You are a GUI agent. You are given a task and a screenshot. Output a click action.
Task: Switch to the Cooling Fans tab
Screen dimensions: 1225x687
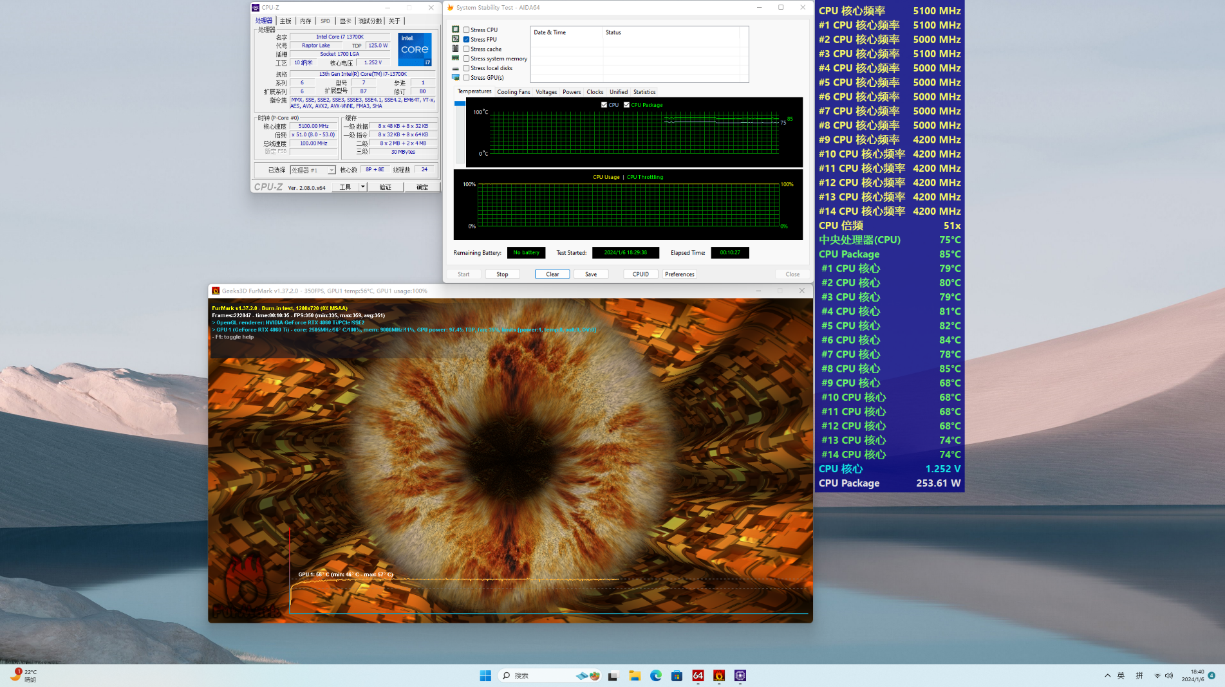(514, 92)
